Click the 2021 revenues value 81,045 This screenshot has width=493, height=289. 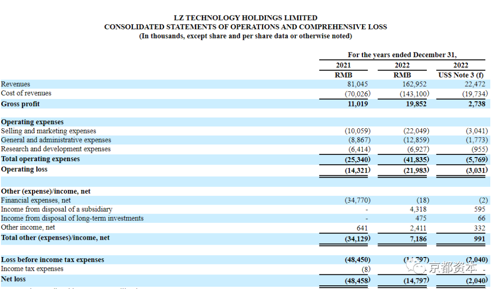(357, 84)
